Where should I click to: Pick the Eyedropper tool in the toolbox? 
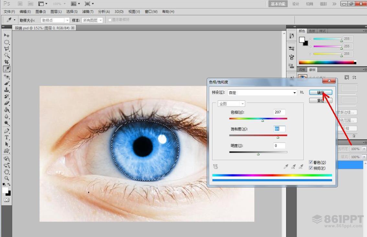point(6,69)
